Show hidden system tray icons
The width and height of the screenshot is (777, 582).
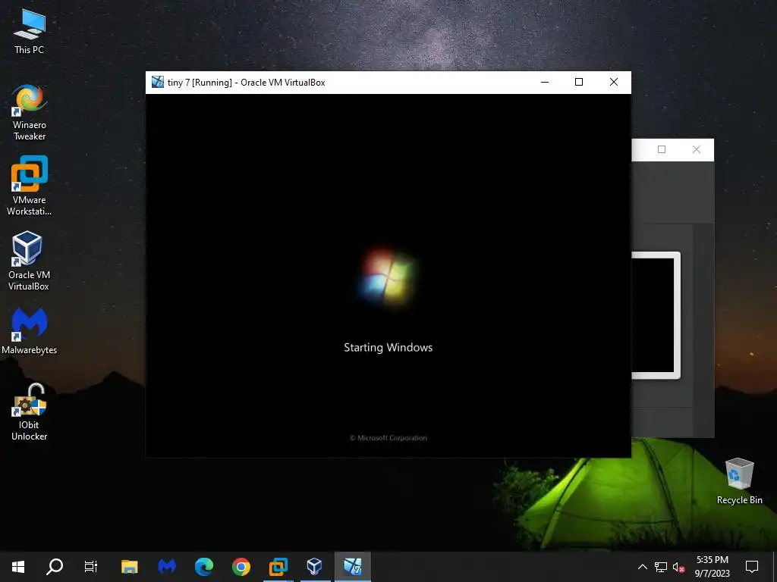click(642, 567)
